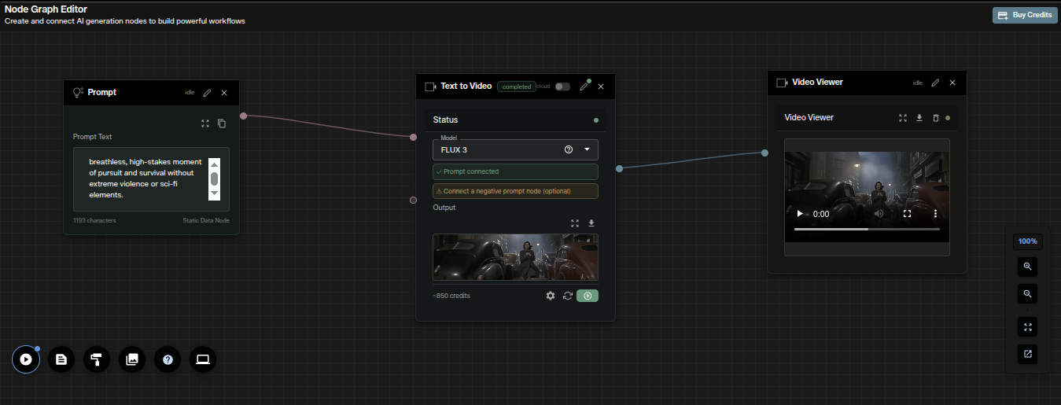Open Text to Video settings gear
The width and height of the screenshot is (1061, 405).
tap(551, 296)
